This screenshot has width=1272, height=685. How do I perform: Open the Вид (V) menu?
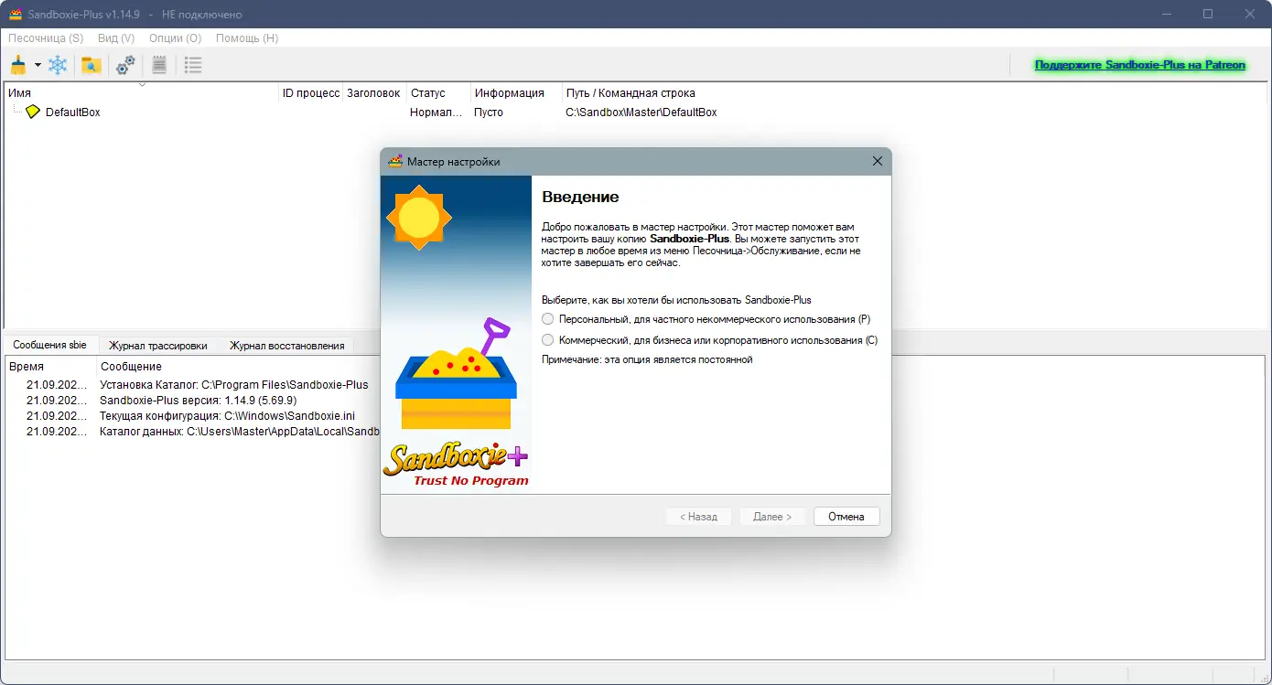pyautogui.click(x=116, y=38)
